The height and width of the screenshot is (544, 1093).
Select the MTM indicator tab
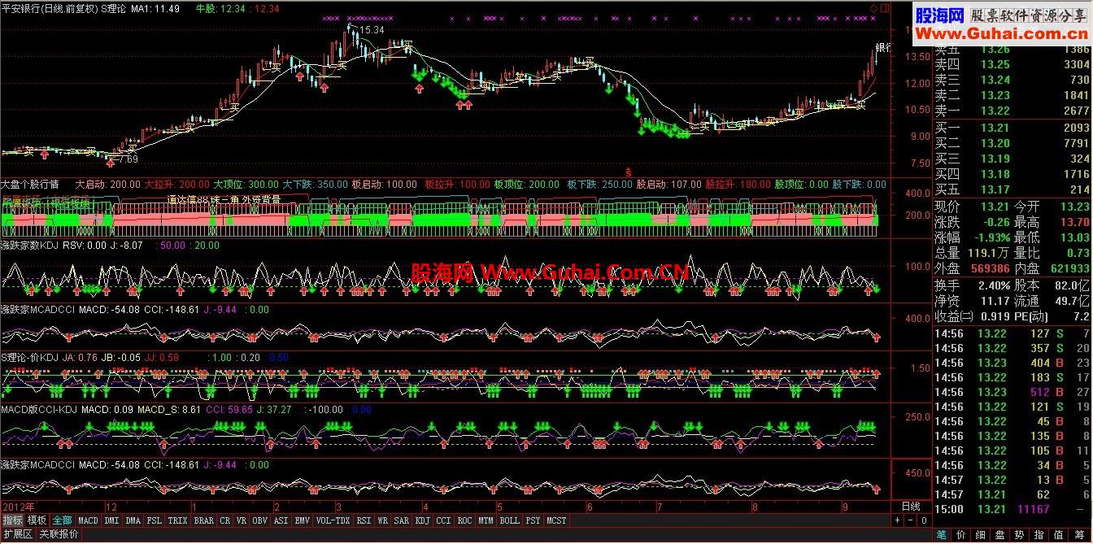(x=486, y=520)
